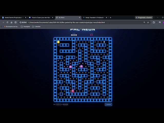Open the Colombo bookmarks folder

coord(36,27)
